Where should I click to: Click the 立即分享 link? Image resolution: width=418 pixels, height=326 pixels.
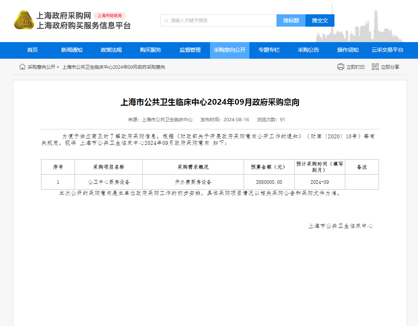(x=390, y=67)
